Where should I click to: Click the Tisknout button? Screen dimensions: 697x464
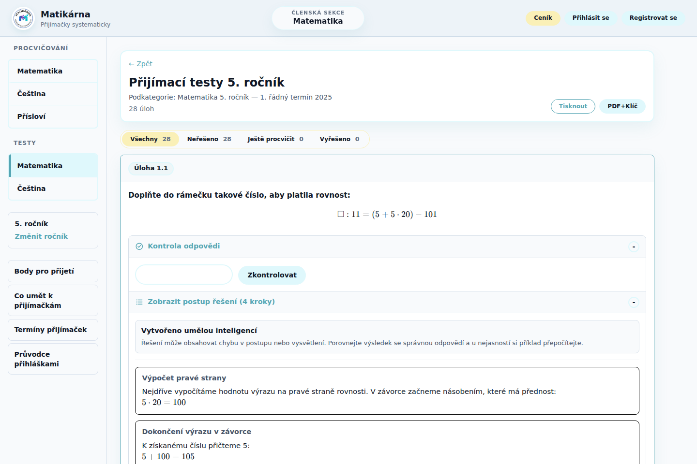(x=573, y=106)
